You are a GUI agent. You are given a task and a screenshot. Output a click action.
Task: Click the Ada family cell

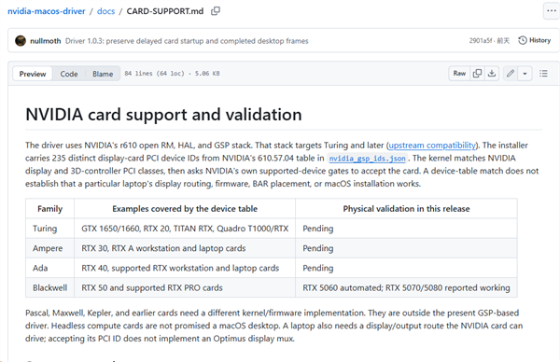tap(49, 268)
